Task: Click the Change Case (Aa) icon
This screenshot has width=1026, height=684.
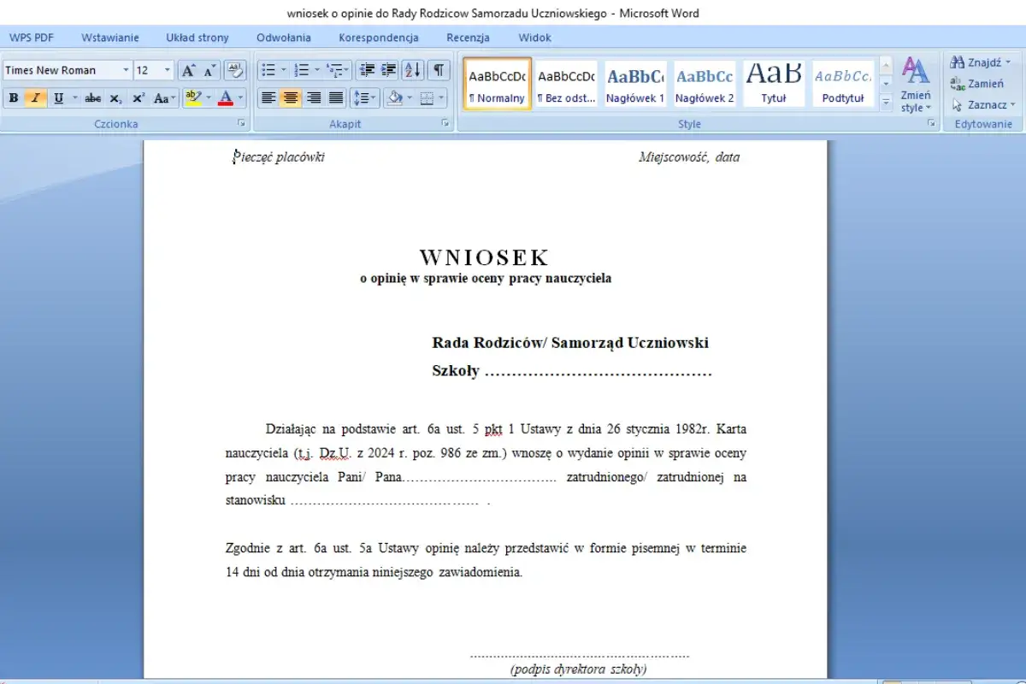Action: coord(163,98)
